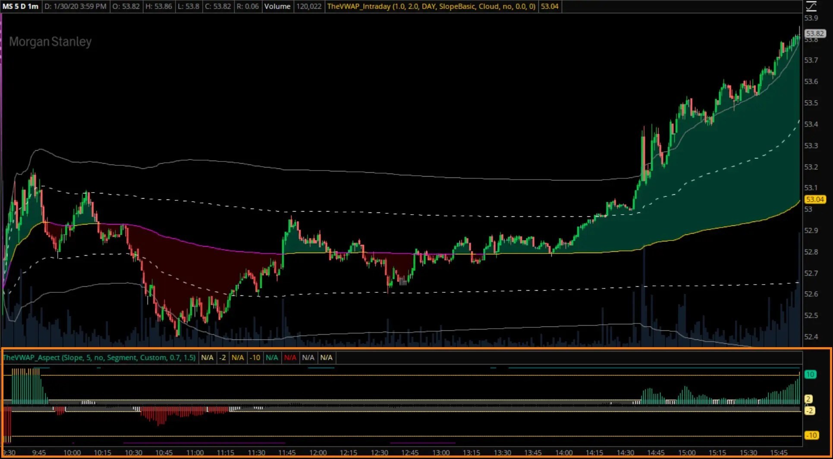This screenshot has width=833, height=459.
Task: Open TheVWAP_Intraday study label
Action: [431, 6]
